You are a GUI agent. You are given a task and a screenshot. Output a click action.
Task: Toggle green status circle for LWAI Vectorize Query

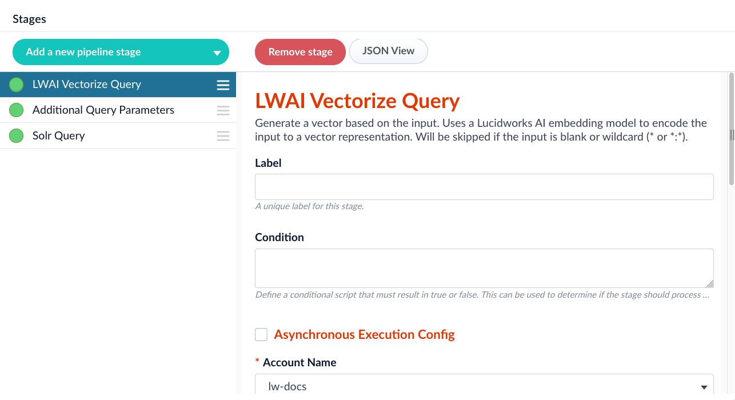click(17, 85)
